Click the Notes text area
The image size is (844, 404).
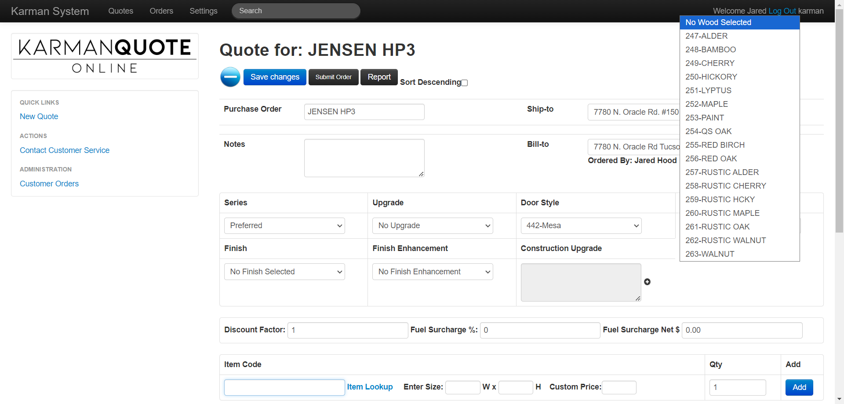[x=364, y=158]
